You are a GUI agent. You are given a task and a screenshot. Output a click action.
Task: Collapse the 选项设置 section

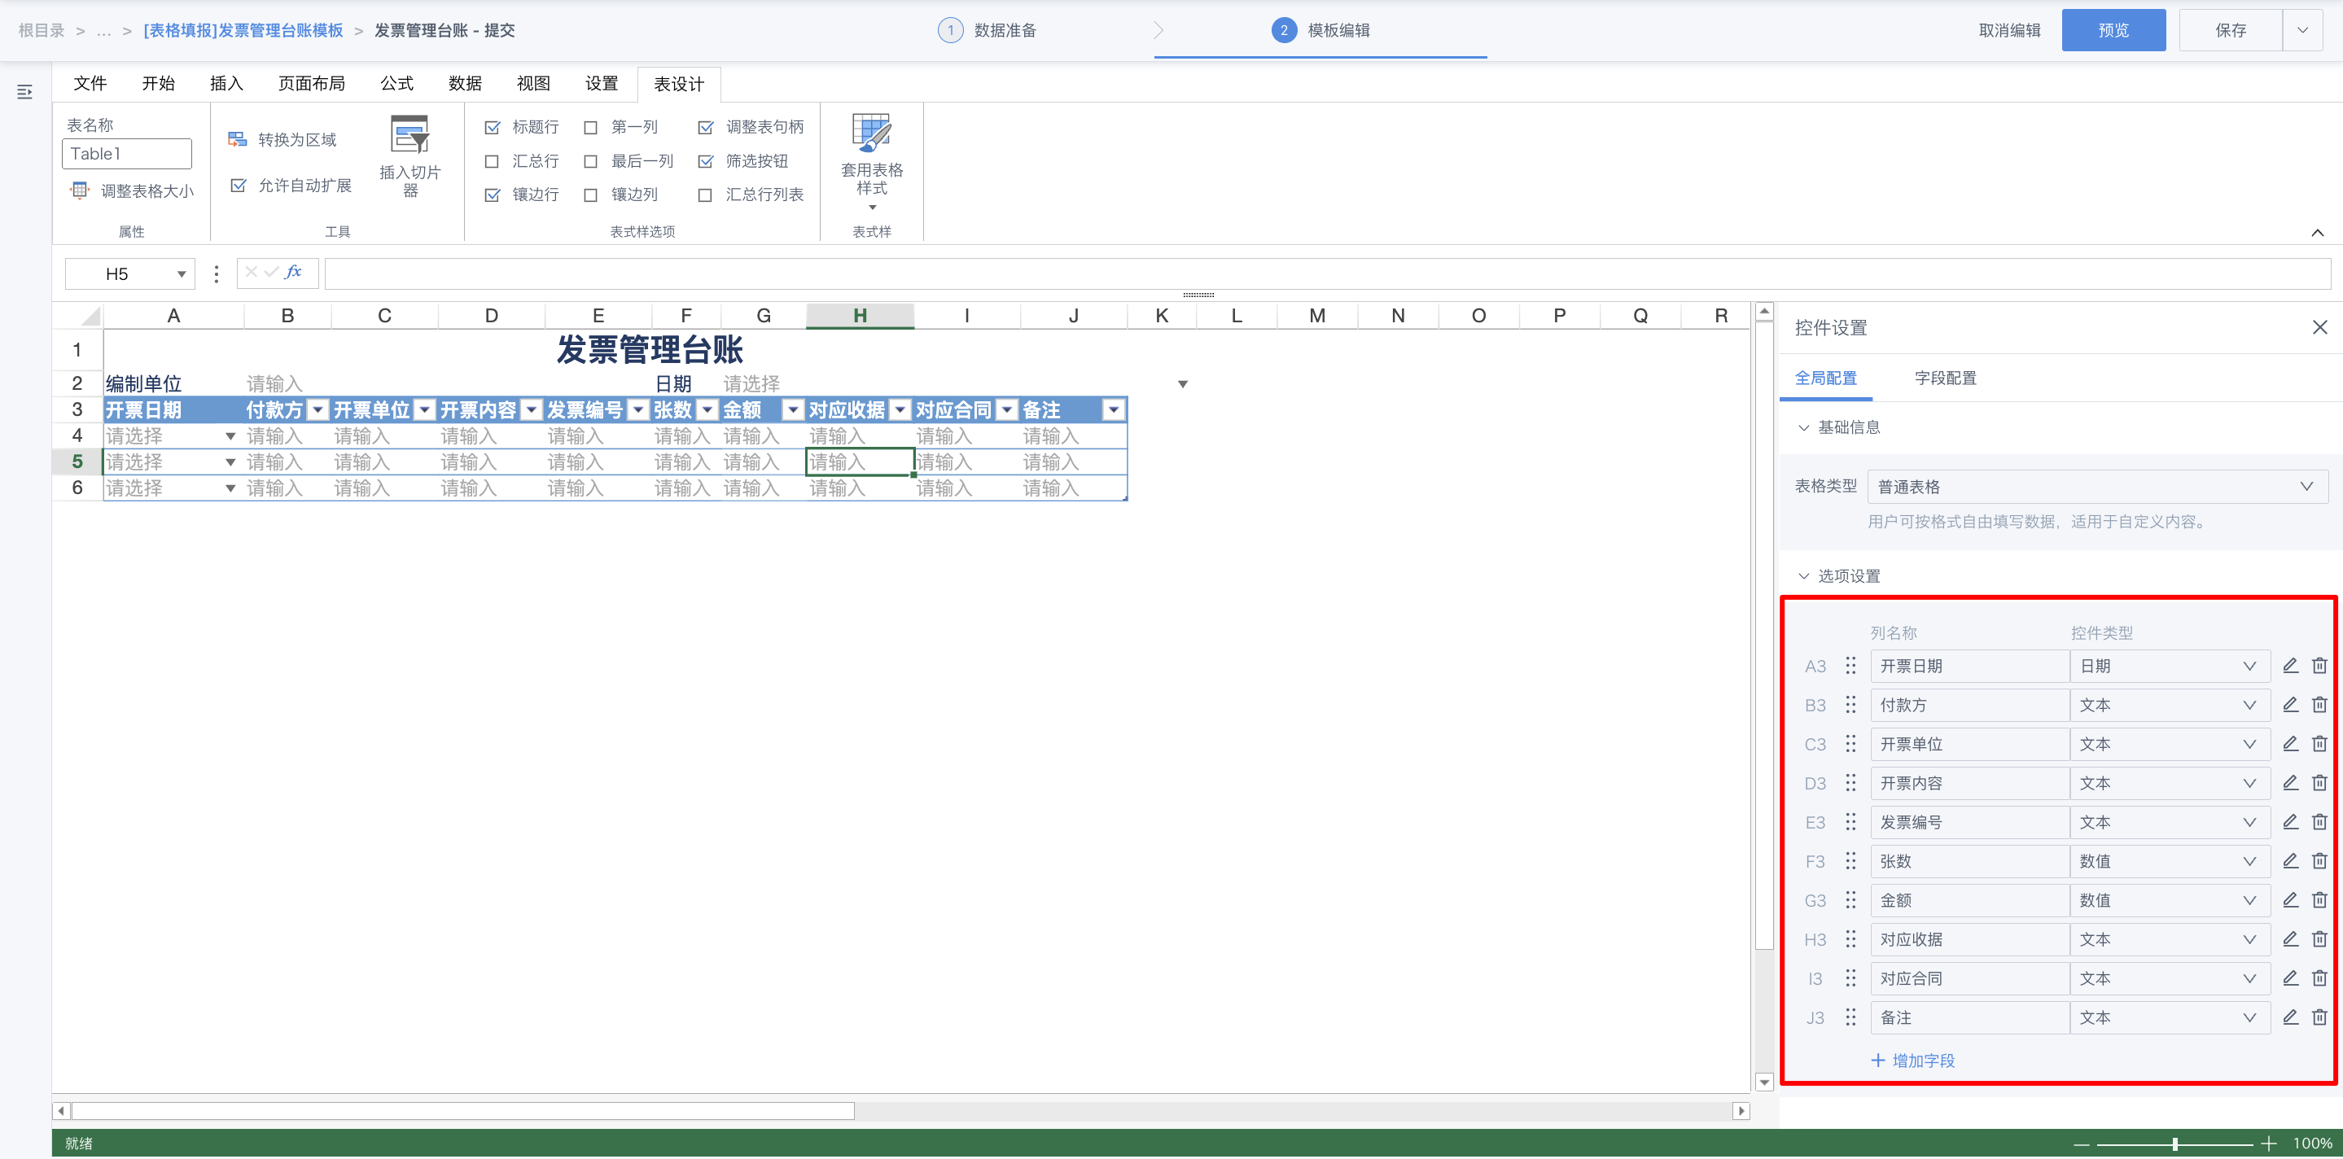pyautogui.click(x=1803, y=575)
